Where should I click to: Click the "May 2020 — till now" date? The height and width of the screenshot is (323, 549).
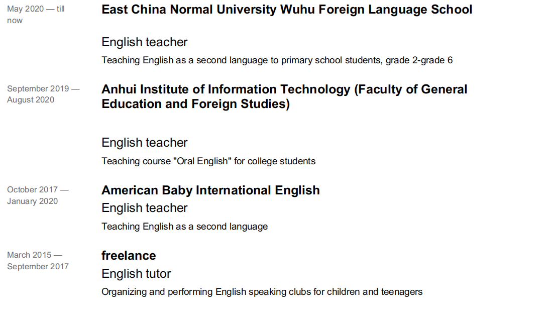35,15
